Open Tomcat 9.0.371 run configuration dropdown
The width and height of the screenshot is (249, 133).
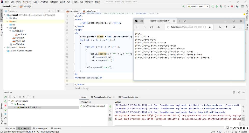coord(198,6)
